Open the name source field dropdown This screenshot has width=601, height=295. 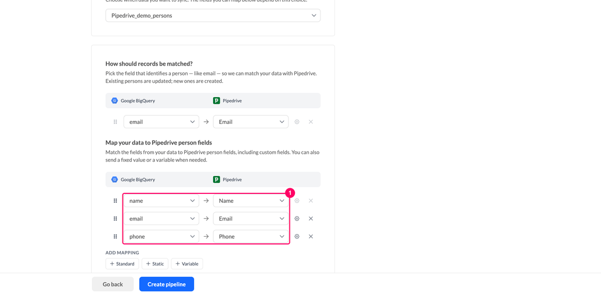click(161, 201)
